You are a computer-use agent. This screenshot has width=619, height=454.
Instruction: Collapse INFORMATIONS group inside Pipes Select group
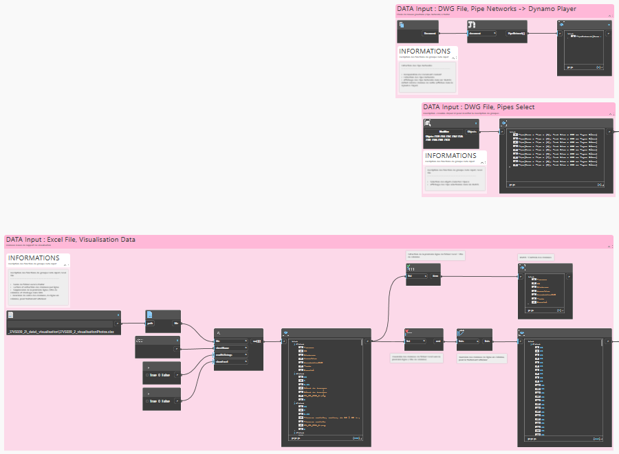(x=481, y=162)
